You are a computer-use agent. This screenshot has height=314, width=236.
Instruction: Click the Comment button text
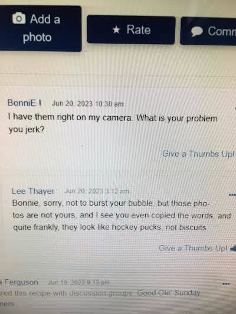point(222,31)
